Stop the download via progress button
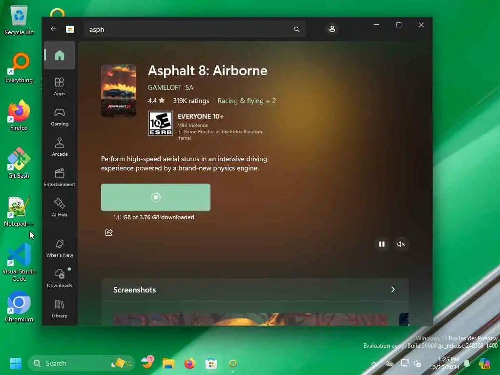This screenshot has height=375, width=500. 156,197
